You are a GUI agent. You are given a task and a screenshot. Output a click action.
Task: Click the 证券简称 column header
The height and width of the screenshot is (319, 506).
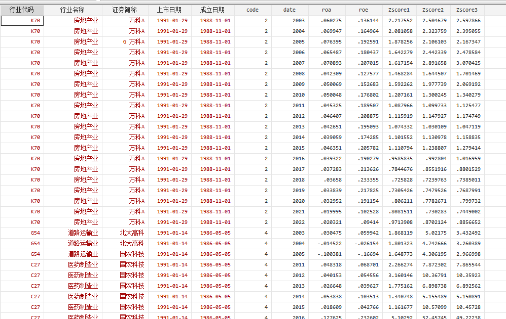click(125, 10)
